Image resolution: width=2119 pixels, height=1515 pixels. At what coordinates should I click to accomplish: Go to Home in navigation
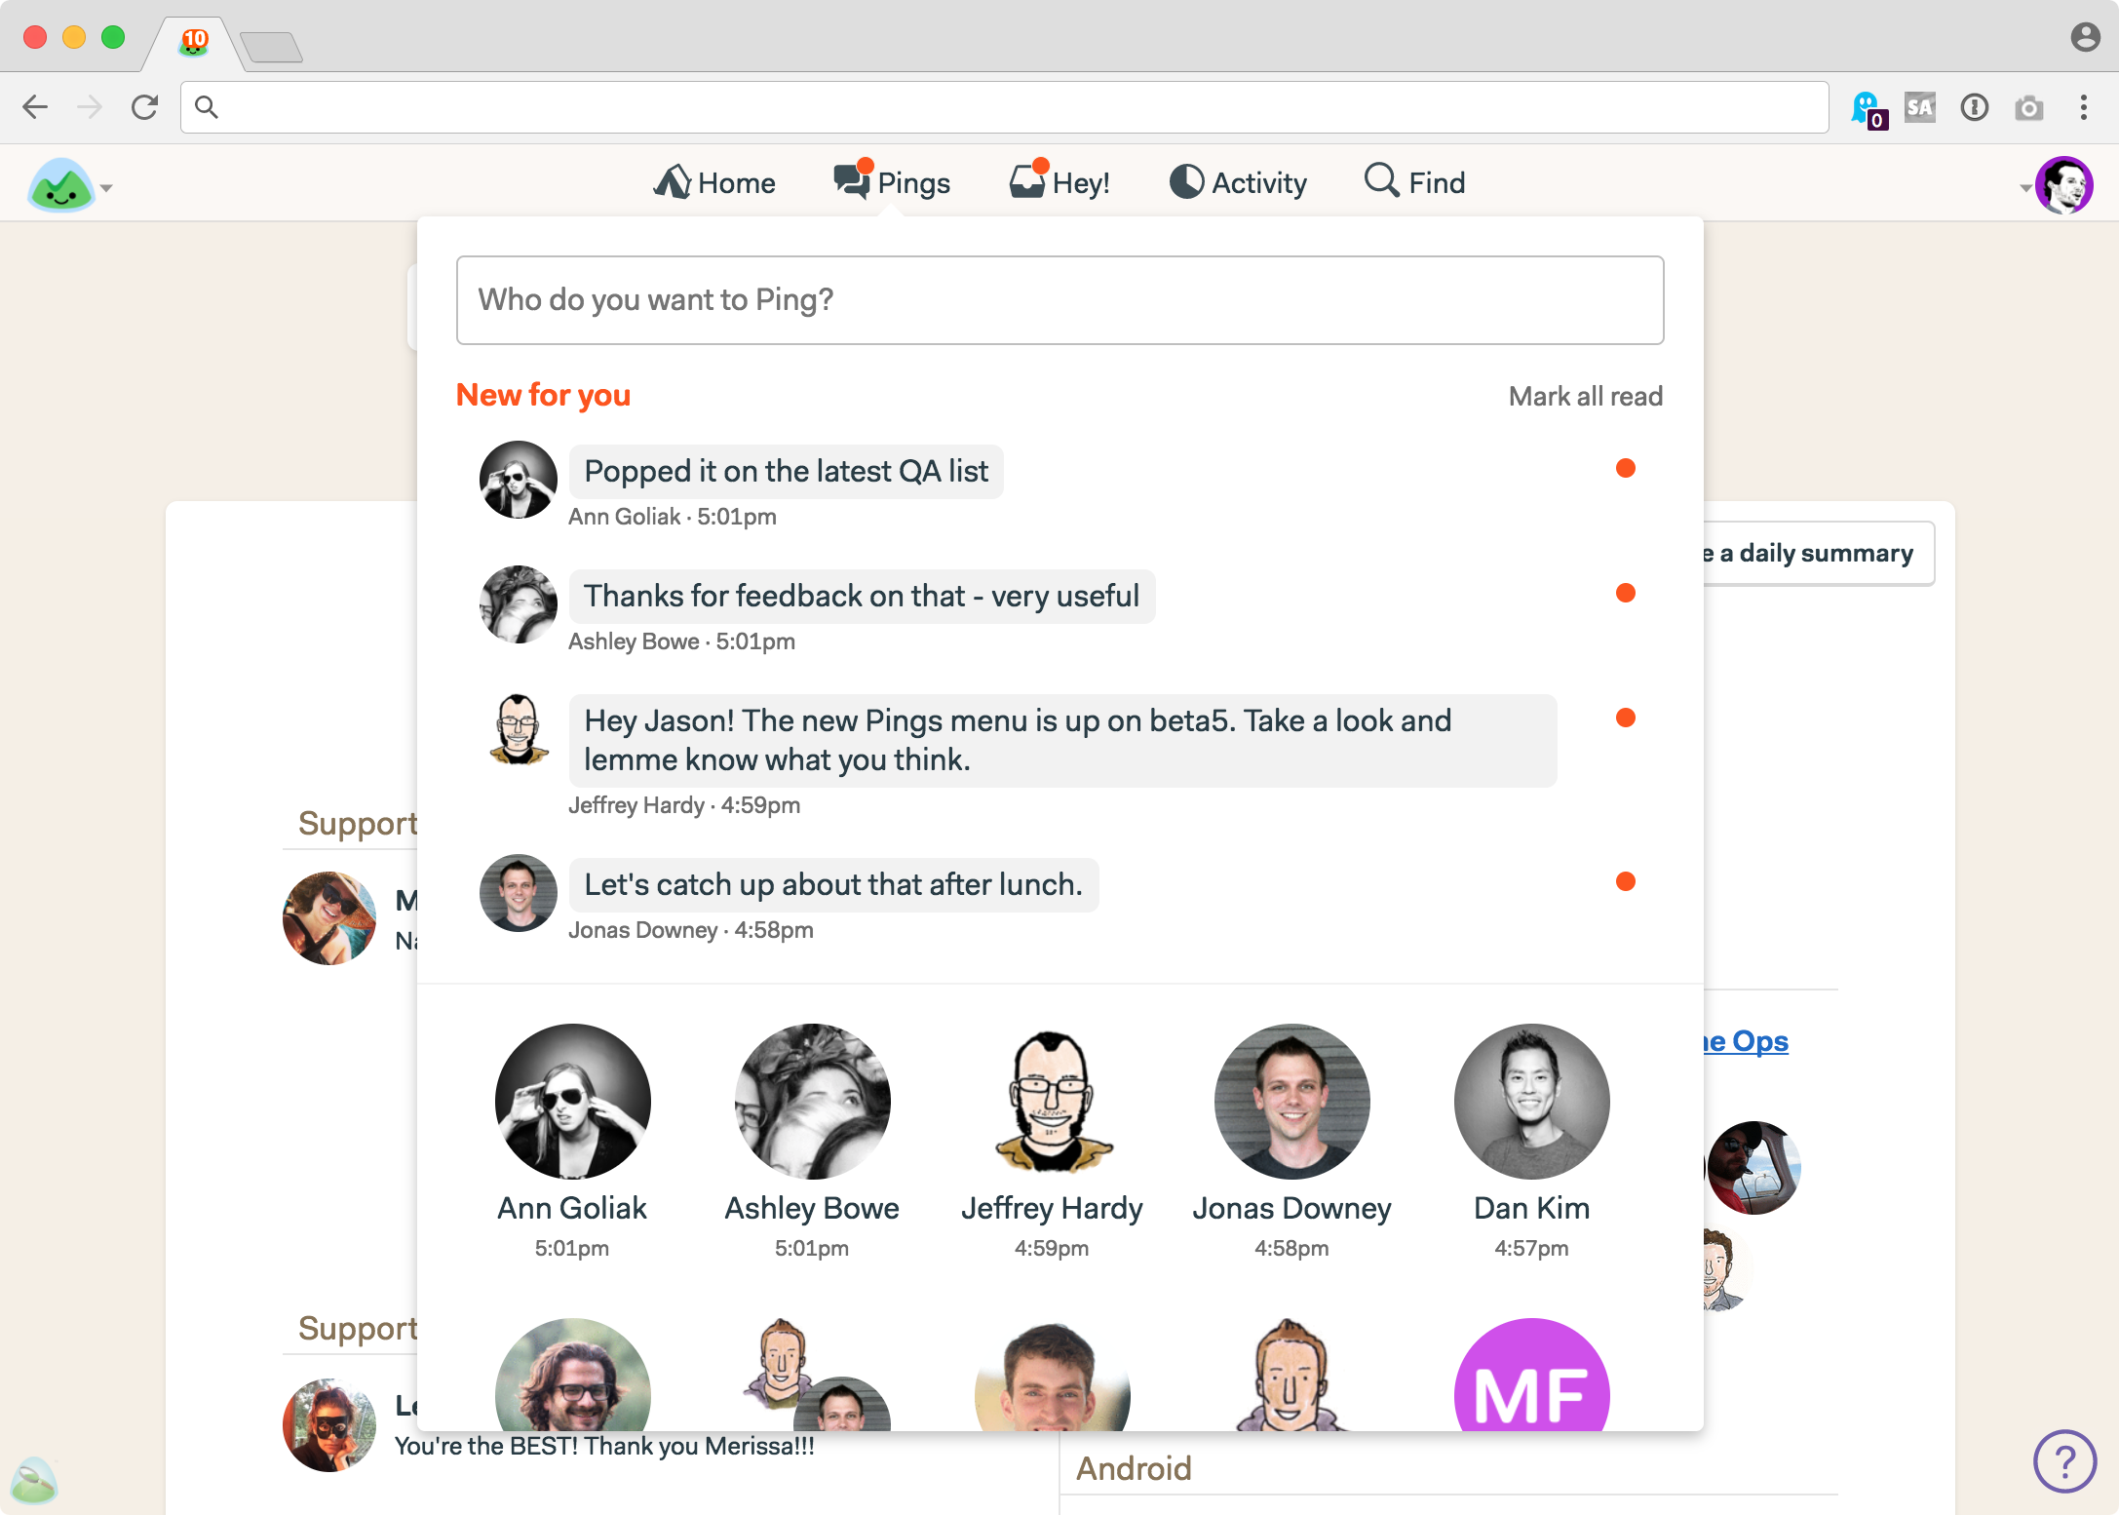coord(714,182)
